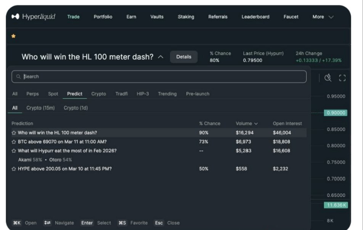Select 'What will Hypurr eat the most' row

[159, 151]
